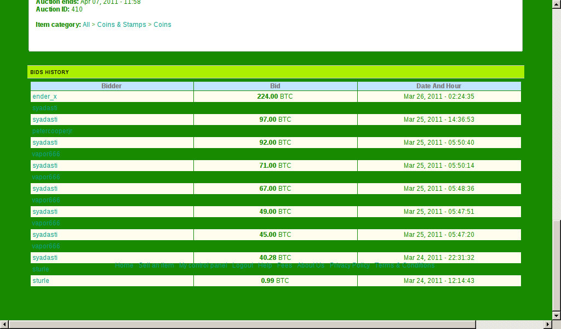Go to the Home footer link
Image resolution: width=561 pixels, height=329 pixels.
pos(124,265)
